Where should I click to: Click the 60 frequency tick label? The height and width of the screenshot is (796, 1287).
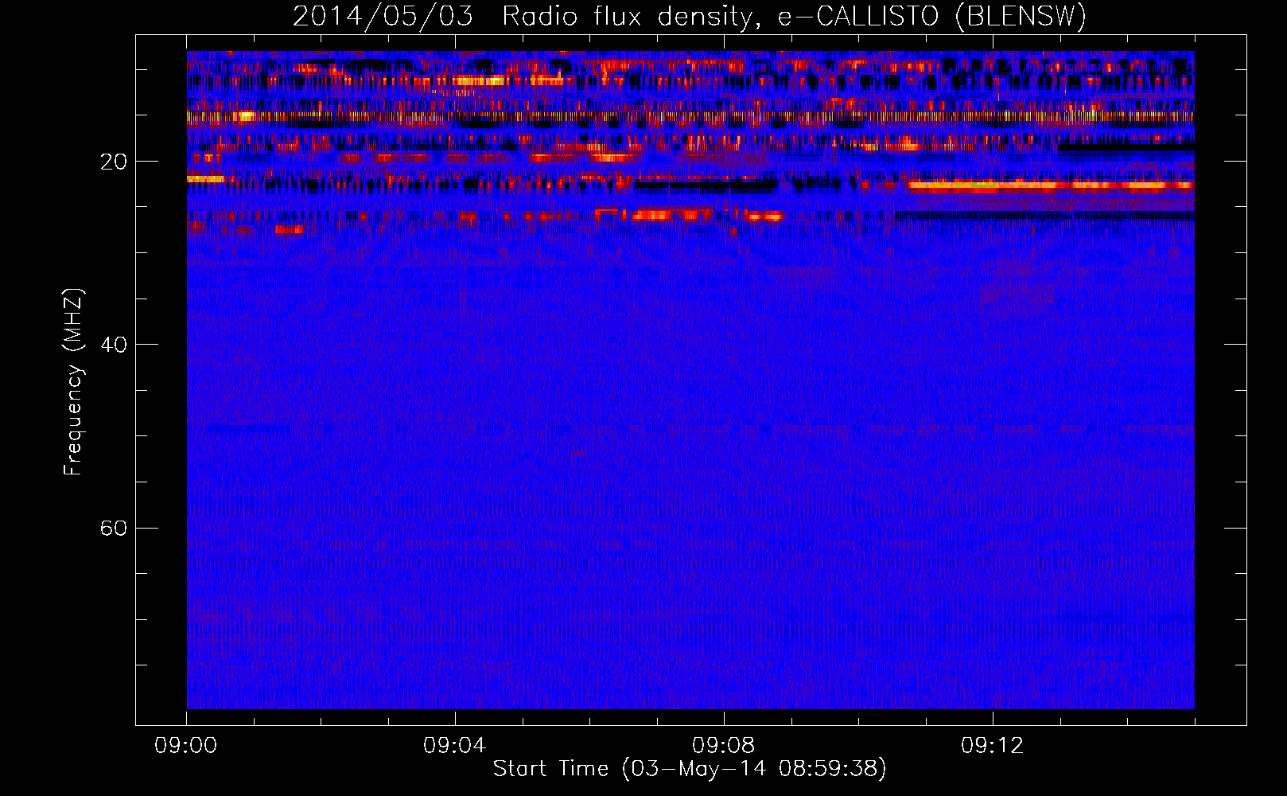113,529
